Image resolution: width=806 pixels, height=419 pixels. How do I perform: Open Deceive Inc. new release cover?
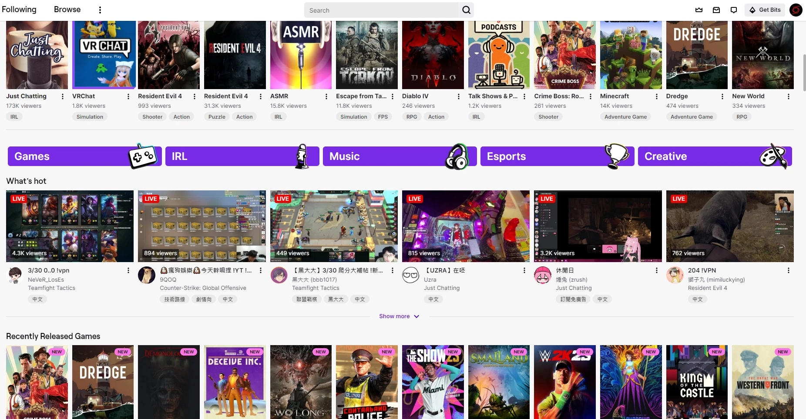coord(235,382)
